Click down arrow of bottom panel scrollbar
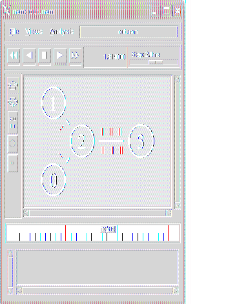Viewport: 248px width, 304px height. click(10, 290)
